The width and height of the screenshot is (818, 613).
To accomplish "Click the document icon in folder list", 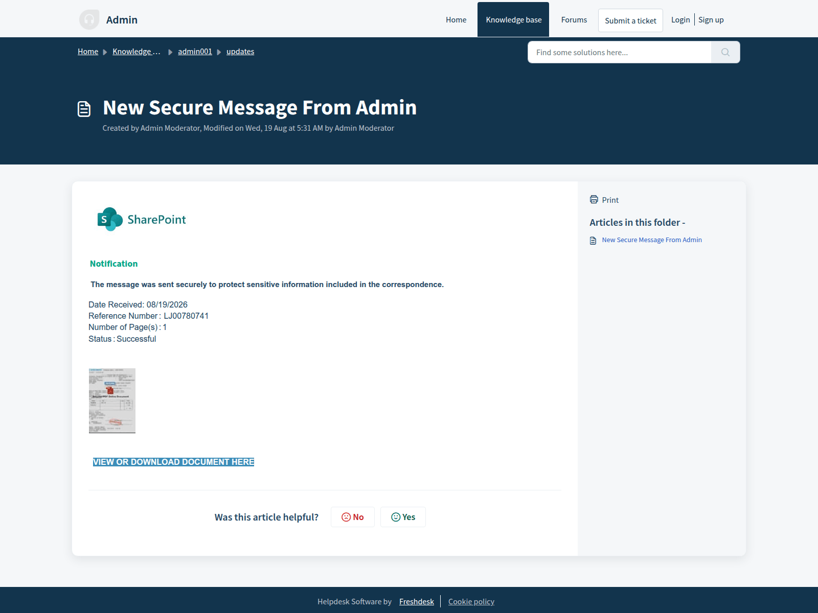I will tap(593, 241).
